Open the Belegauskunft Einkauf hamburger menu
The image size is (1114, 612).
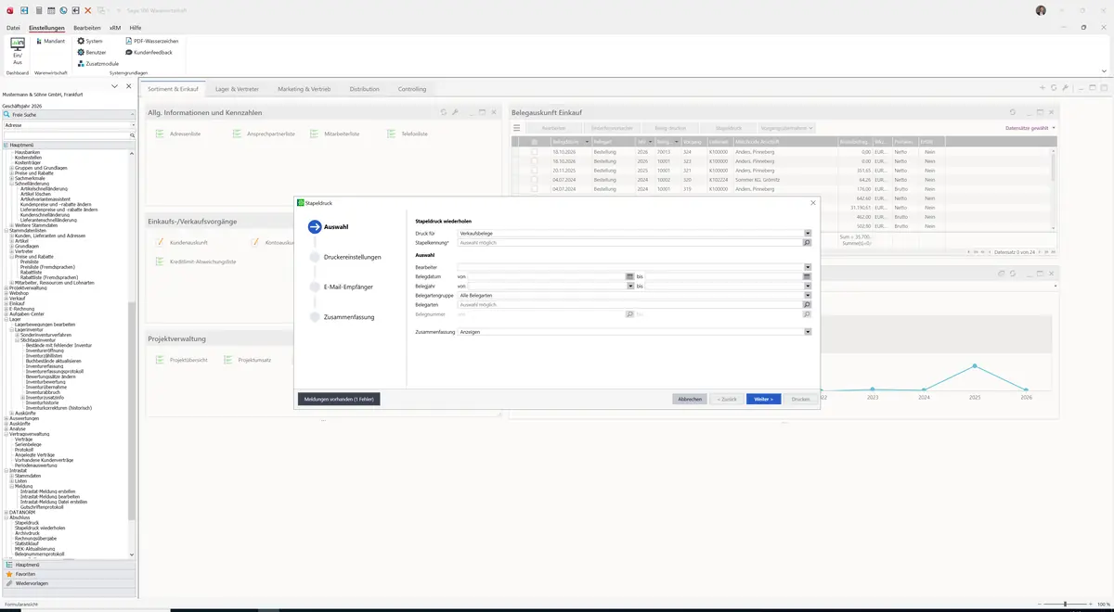click(517, 127)
